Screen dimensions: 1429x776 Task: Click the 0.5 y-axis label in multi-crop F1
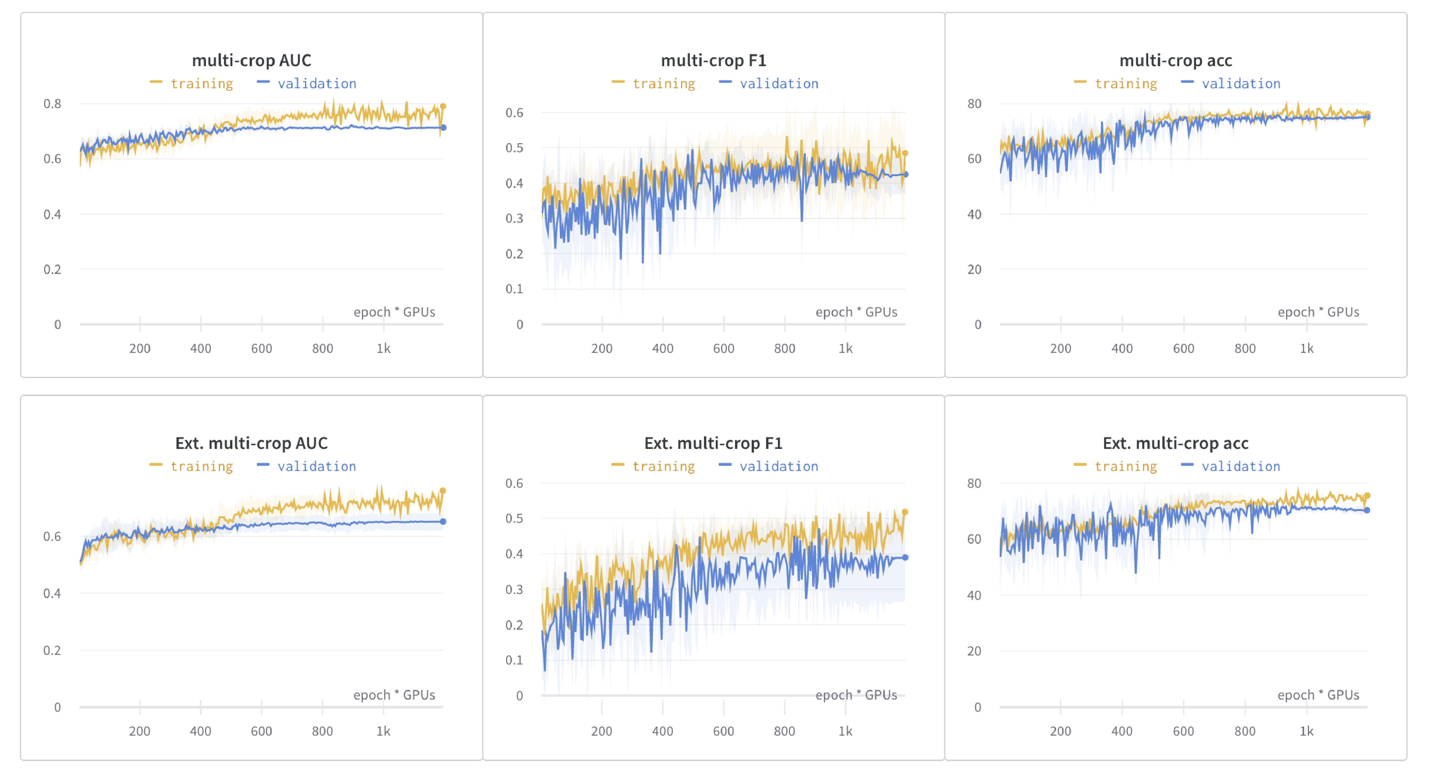click(514, 148)
